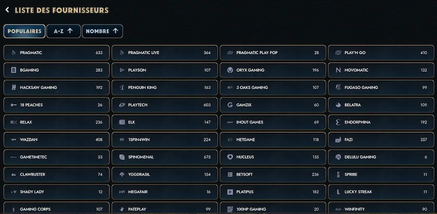Open the Play'n GO provider tile
This screenshot has height=214, width=437.
click(x=381, y=53)
